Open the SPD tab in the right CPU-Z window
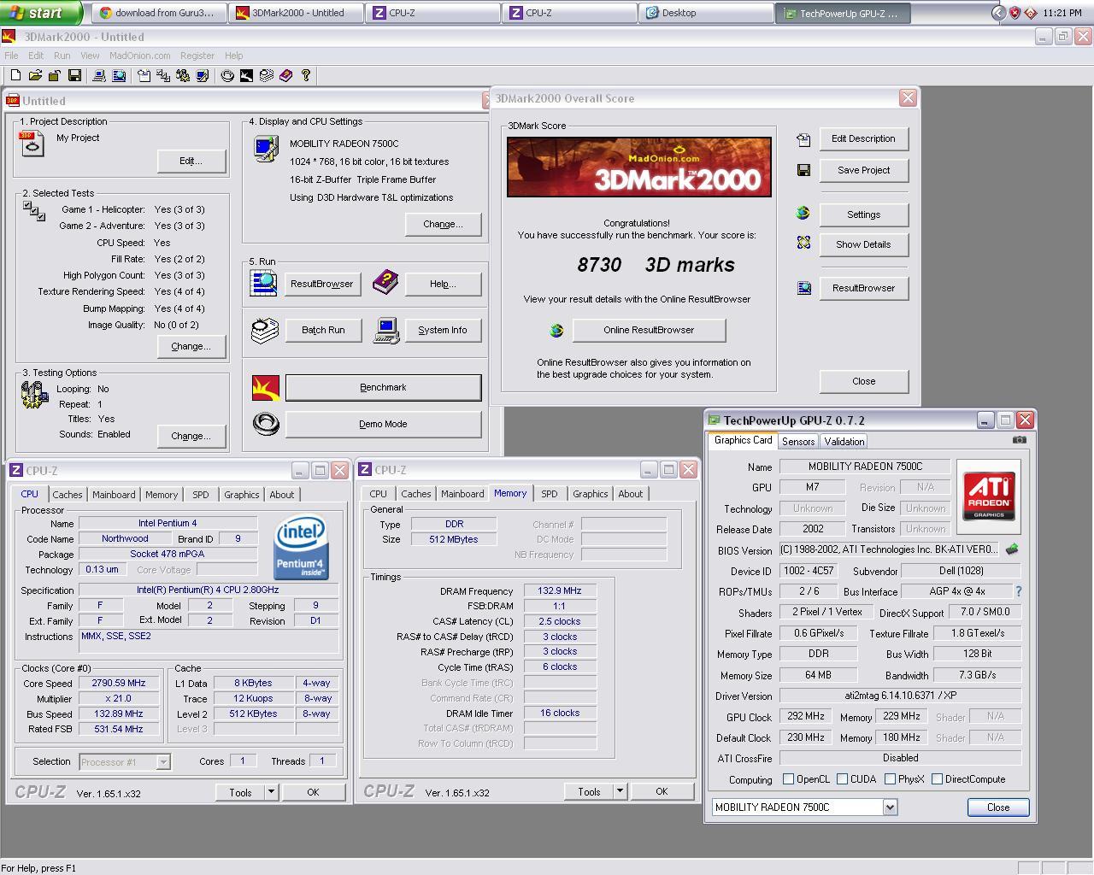The image size is (1094, 875). [x=550, y=494]
